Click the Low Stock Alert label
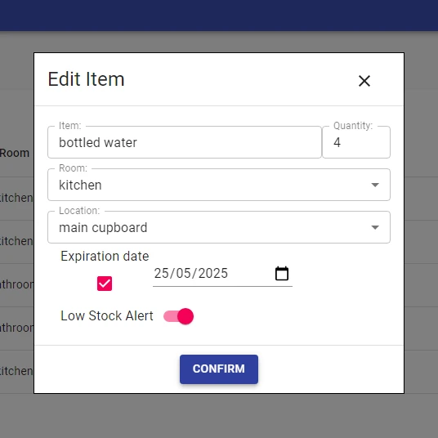This screenshot has width=438, height=438. (x=107, y=316)
